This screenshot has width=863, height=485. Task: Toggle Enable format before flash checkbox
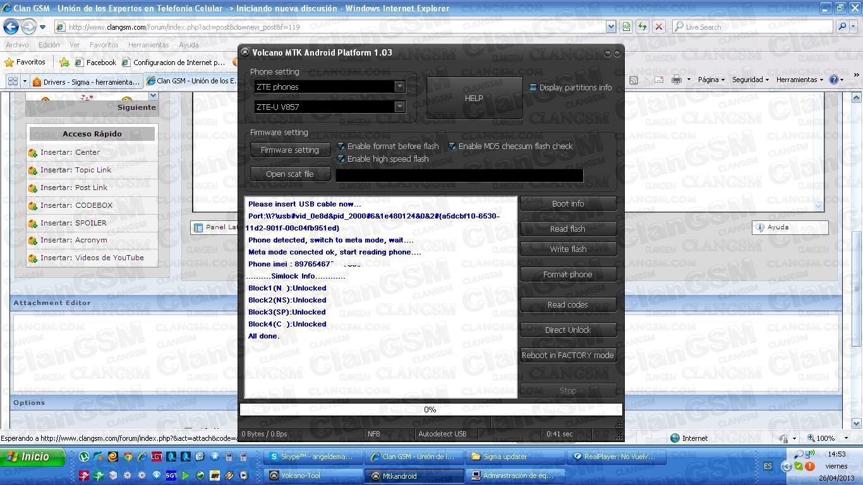(x=341, y=147)
